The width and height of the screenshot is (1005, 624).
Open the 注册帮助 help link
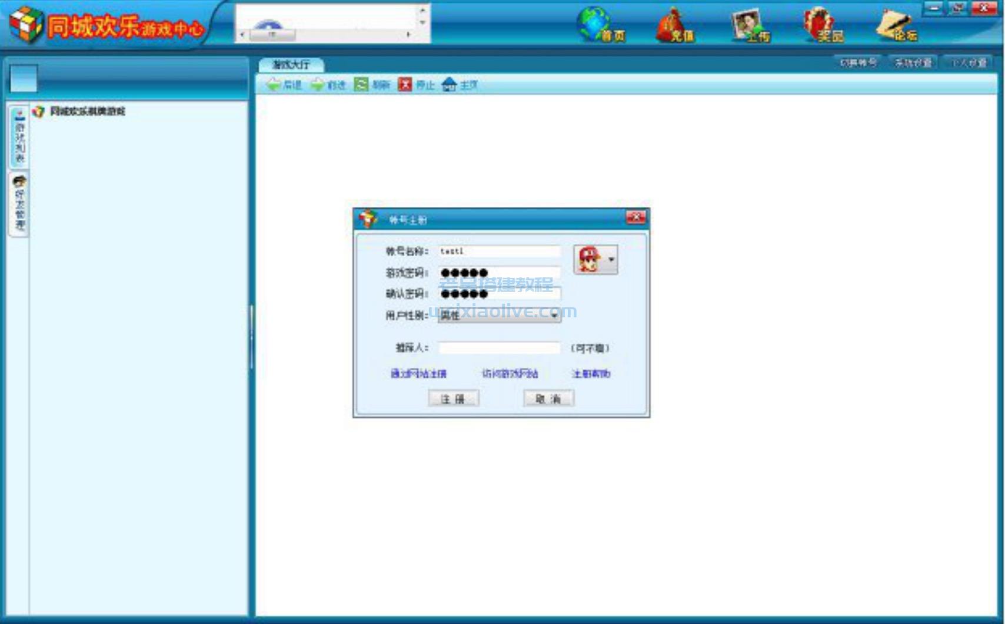pos(591,374)
